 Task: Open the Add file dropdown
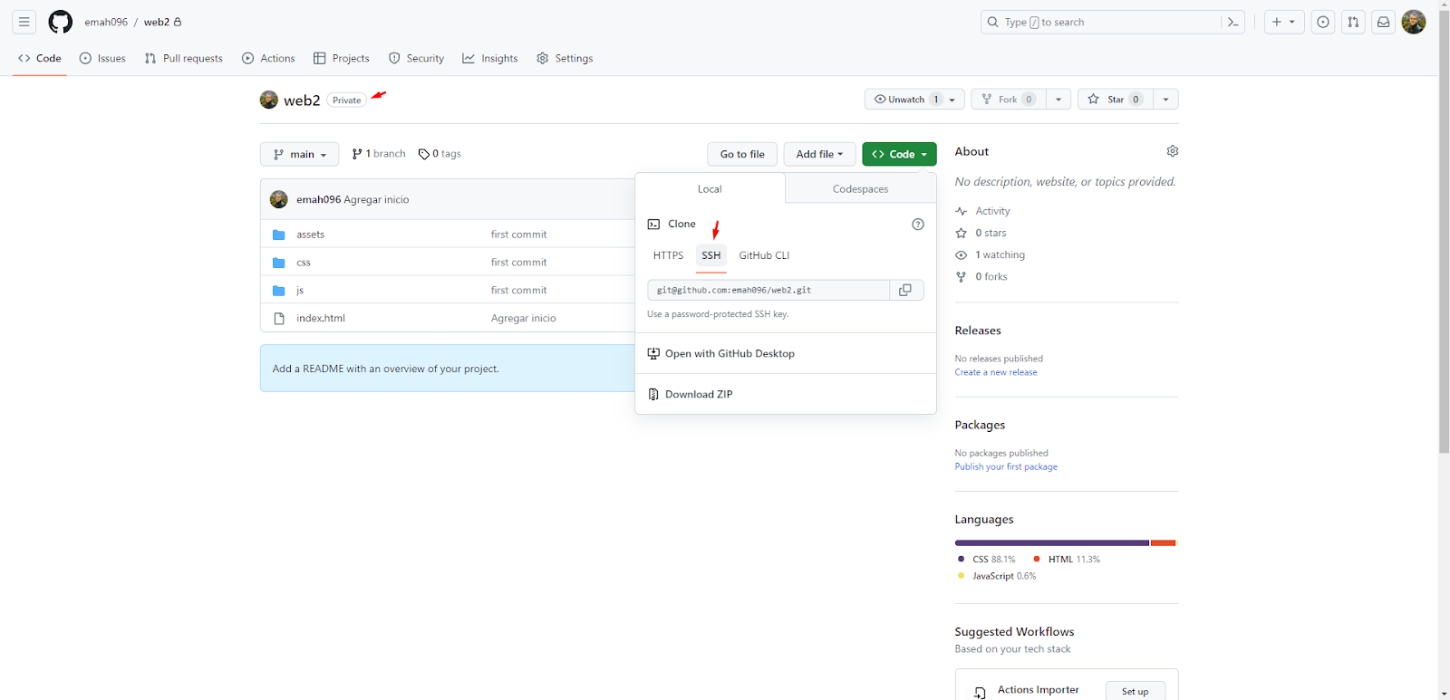pyautogui.click(x=819, y=154)
